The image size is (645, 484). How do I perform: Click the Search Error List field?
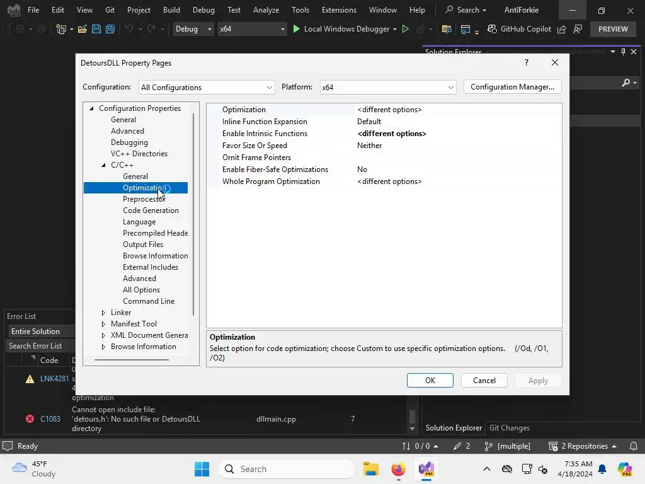pos(40,346)
